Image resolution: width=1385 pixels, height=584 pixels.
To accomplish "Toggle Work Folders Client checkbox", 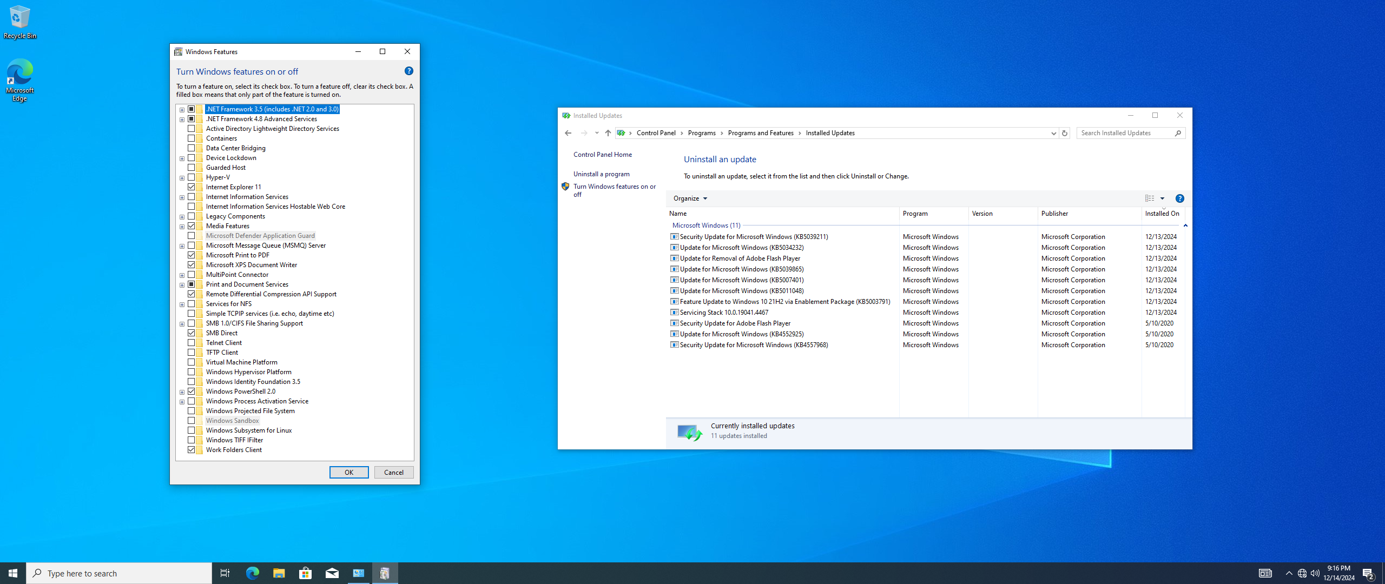I will [x=192, y=450].
